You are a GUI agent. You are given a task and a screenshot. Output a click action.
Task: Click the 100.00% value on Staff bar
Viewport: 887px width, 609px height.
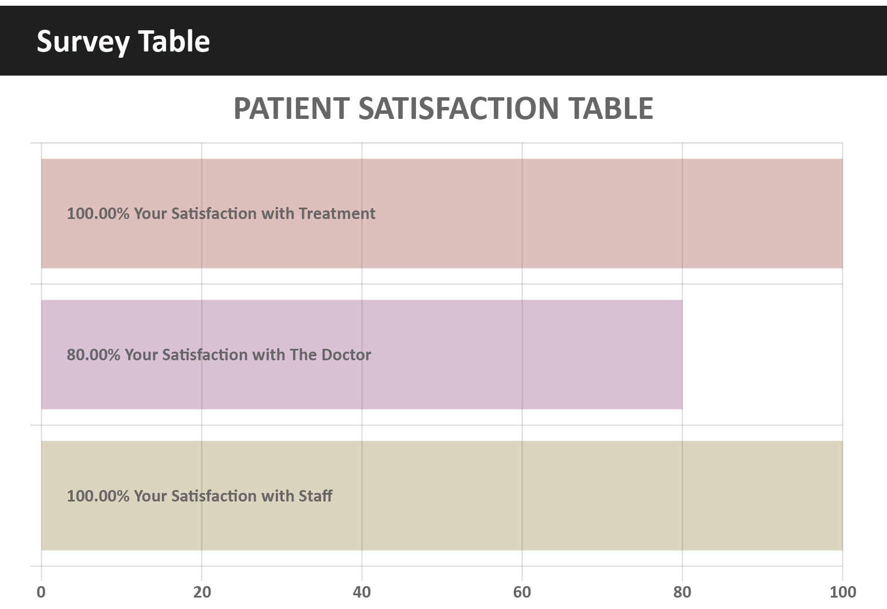pos(98,495)
